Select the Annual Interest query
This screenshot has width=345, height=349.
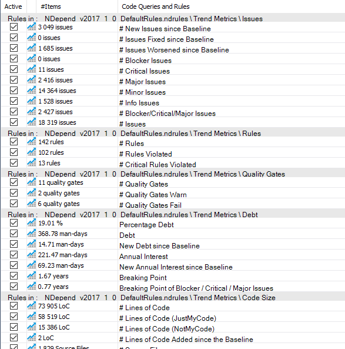point(143,257)
